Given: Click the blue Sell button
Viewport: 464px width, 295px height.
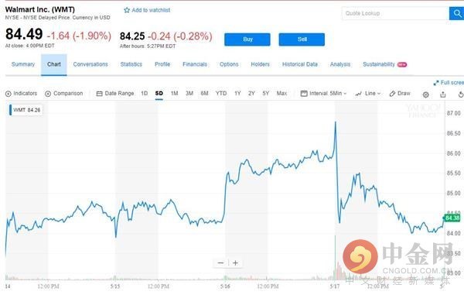Looking at the screenshot, I should tap(302, 39).
